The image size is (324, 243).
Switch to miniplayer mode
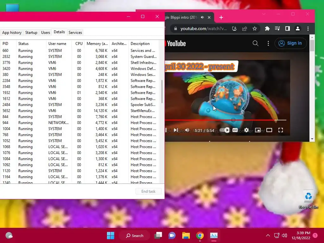tap(258, 130)
